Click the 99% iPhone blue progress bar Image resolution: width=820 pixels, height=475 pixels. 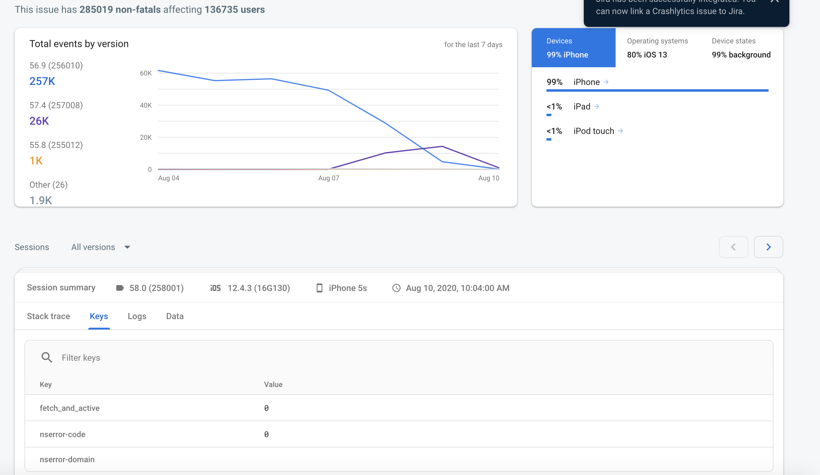657,90
